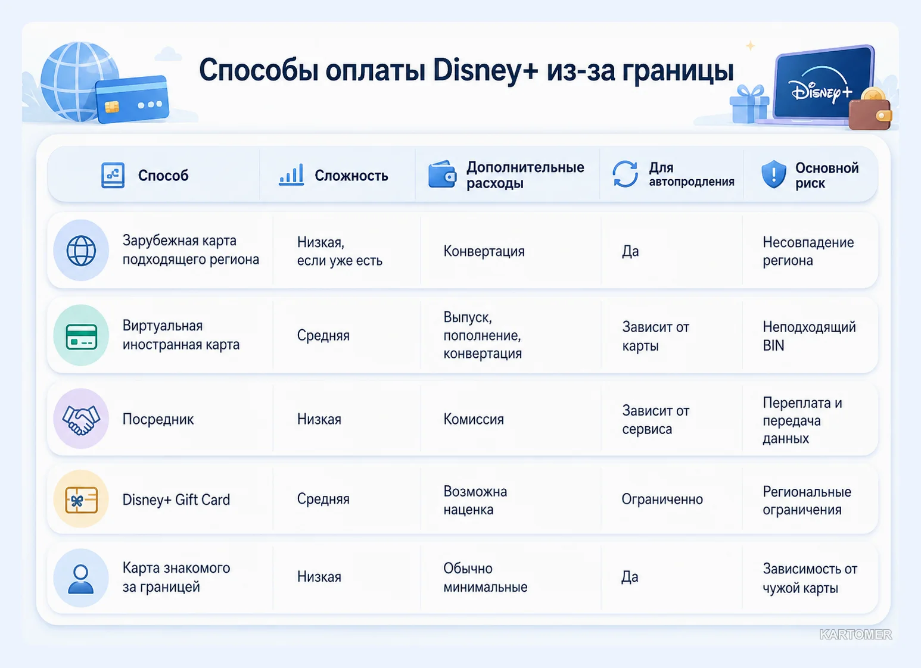
Task: Select the 'Зависимость от чужой карты' cell
Action: pyautogui.click(x=810, y=578)
